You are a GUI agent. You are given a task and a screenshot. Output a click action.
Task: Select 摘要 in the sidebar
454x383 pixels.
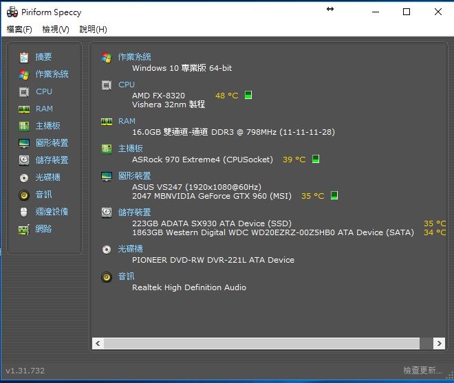(43, 57)
